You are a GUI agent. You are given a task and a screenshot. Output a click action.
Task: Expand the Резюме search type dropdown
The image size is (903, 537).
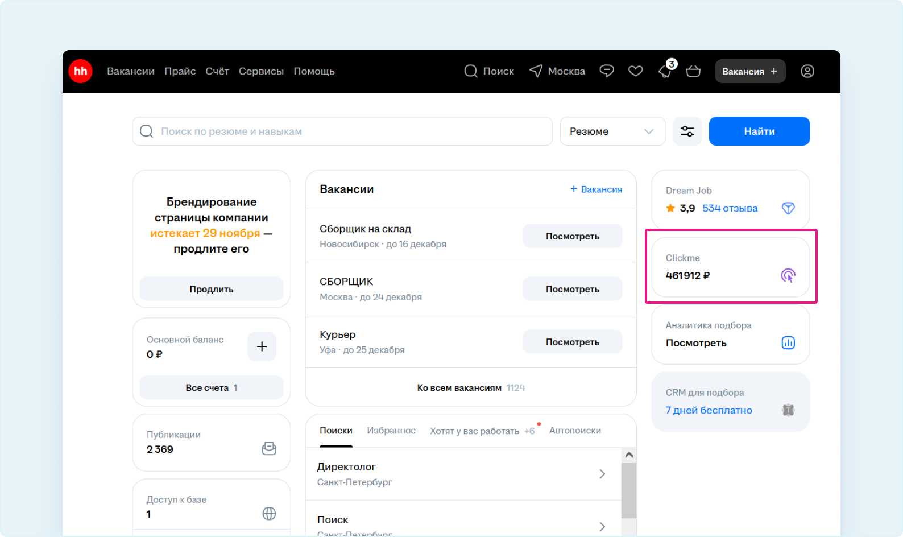click(612, 131)
